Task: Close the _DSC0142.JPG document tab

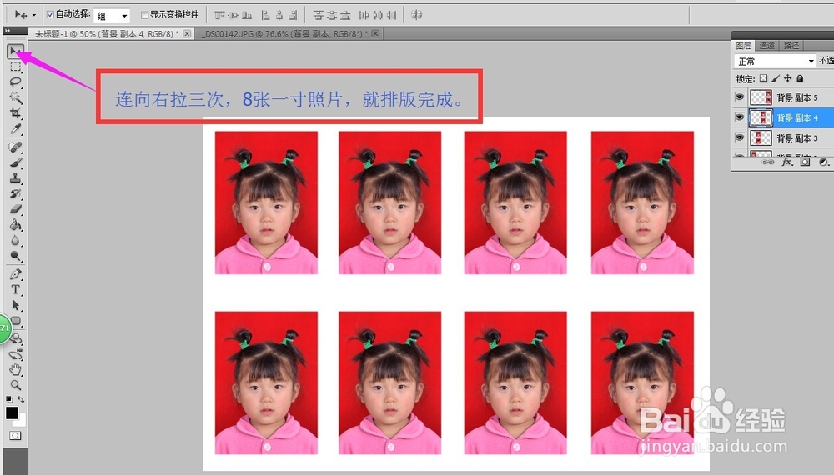Action: pyautogui.click(x=375, y=33)
